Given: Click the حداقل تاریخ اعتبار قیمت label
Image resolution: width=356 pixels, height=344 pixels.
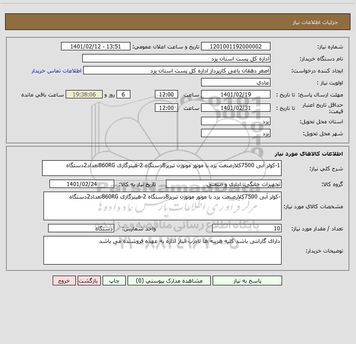Looking at the screenshot, I should [323, 108].
